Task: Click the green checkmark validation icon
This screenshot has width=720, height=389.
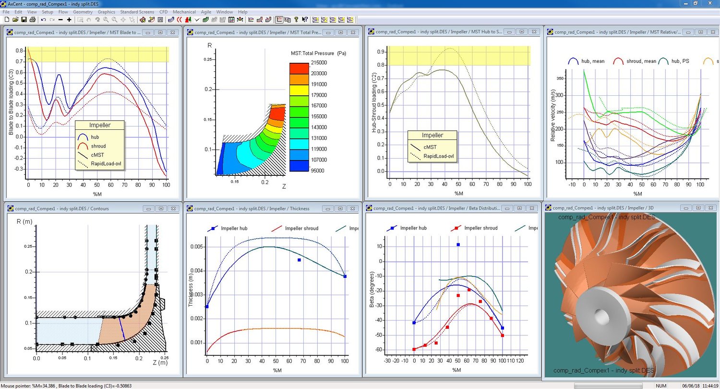Action: tap(196, 20)
